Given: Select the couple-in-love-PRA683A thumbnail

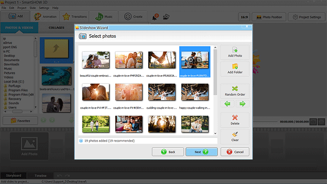Looking at the screenshot, I should pos(162,60).
